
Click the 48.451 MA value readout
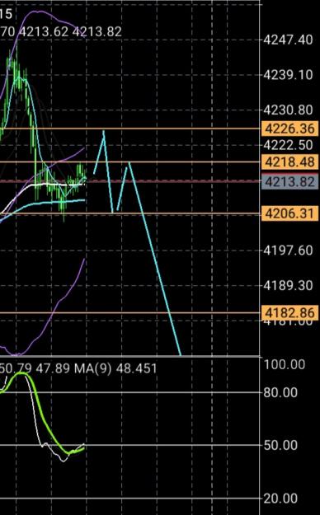[x=136, y=368]
